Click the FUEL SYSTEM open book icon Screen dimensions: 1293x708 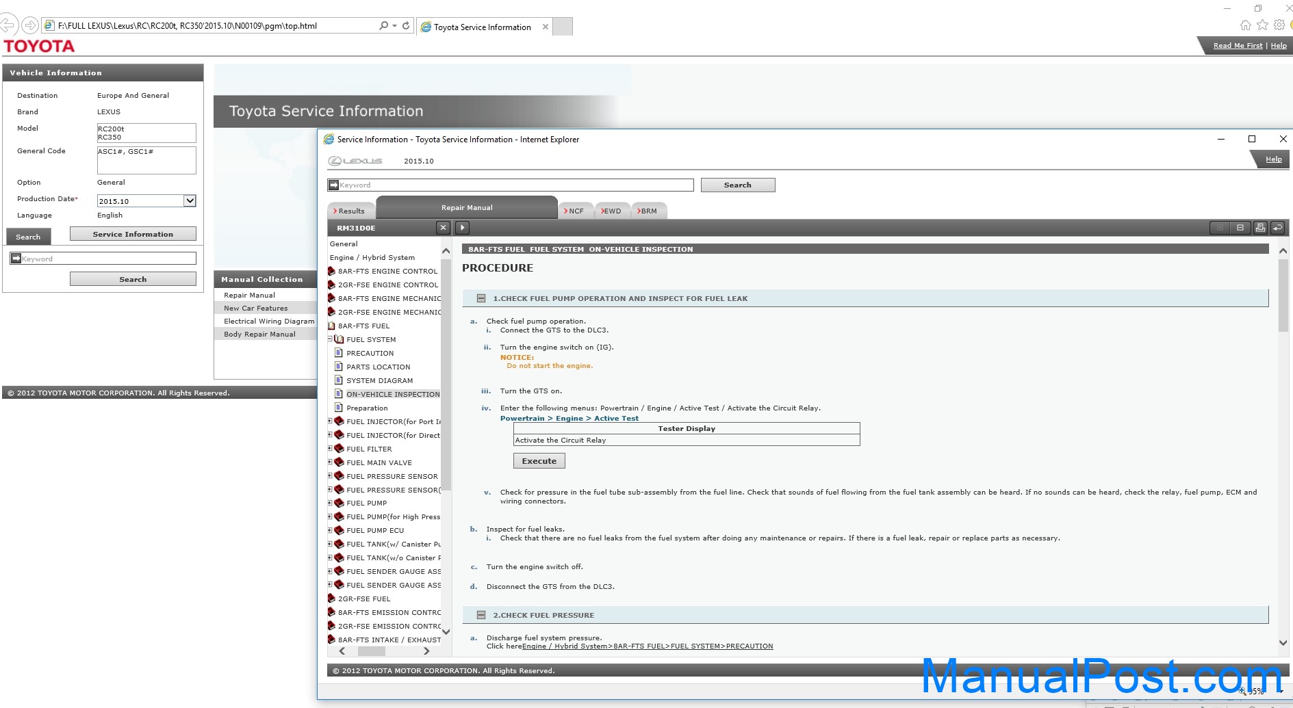(x=340, y=339)
